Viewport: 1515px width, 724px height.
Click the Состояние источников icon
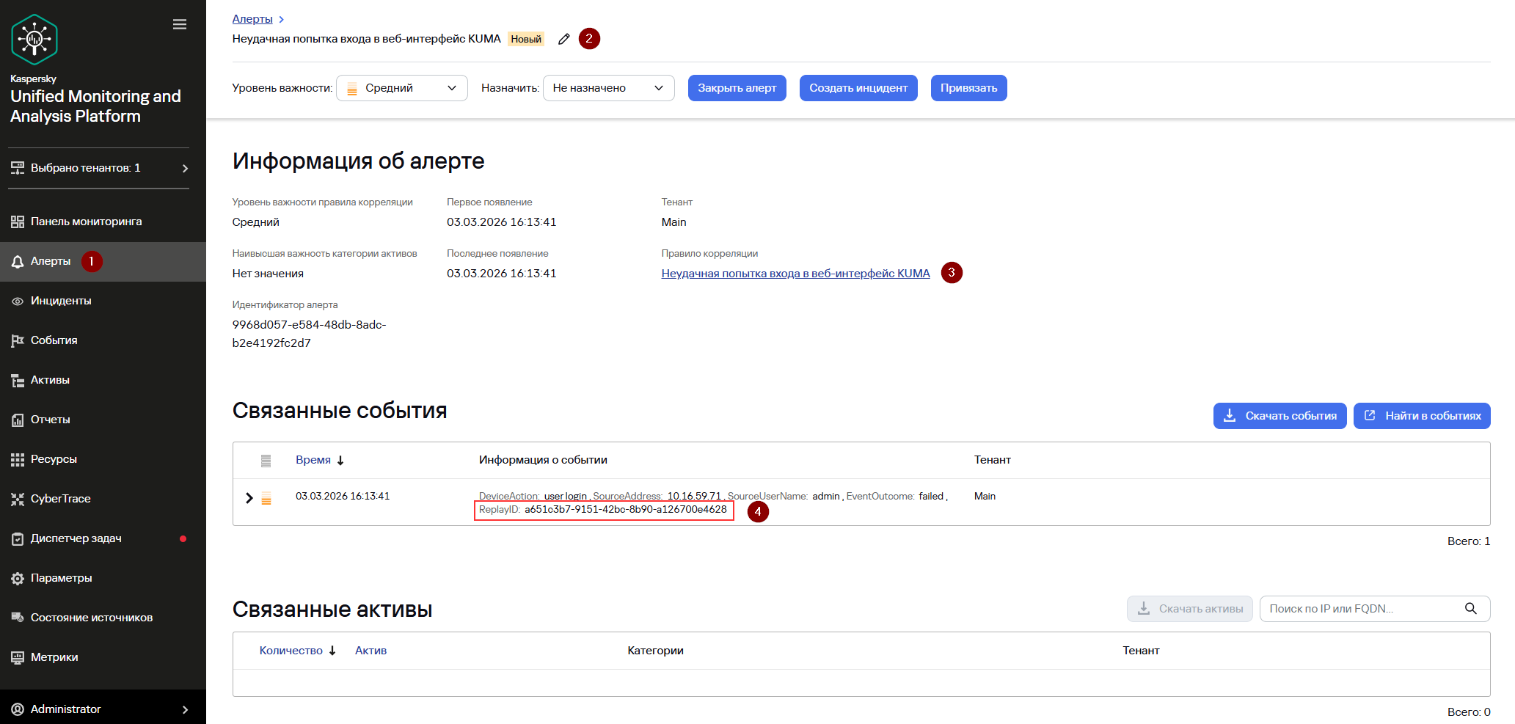point(18,618)
